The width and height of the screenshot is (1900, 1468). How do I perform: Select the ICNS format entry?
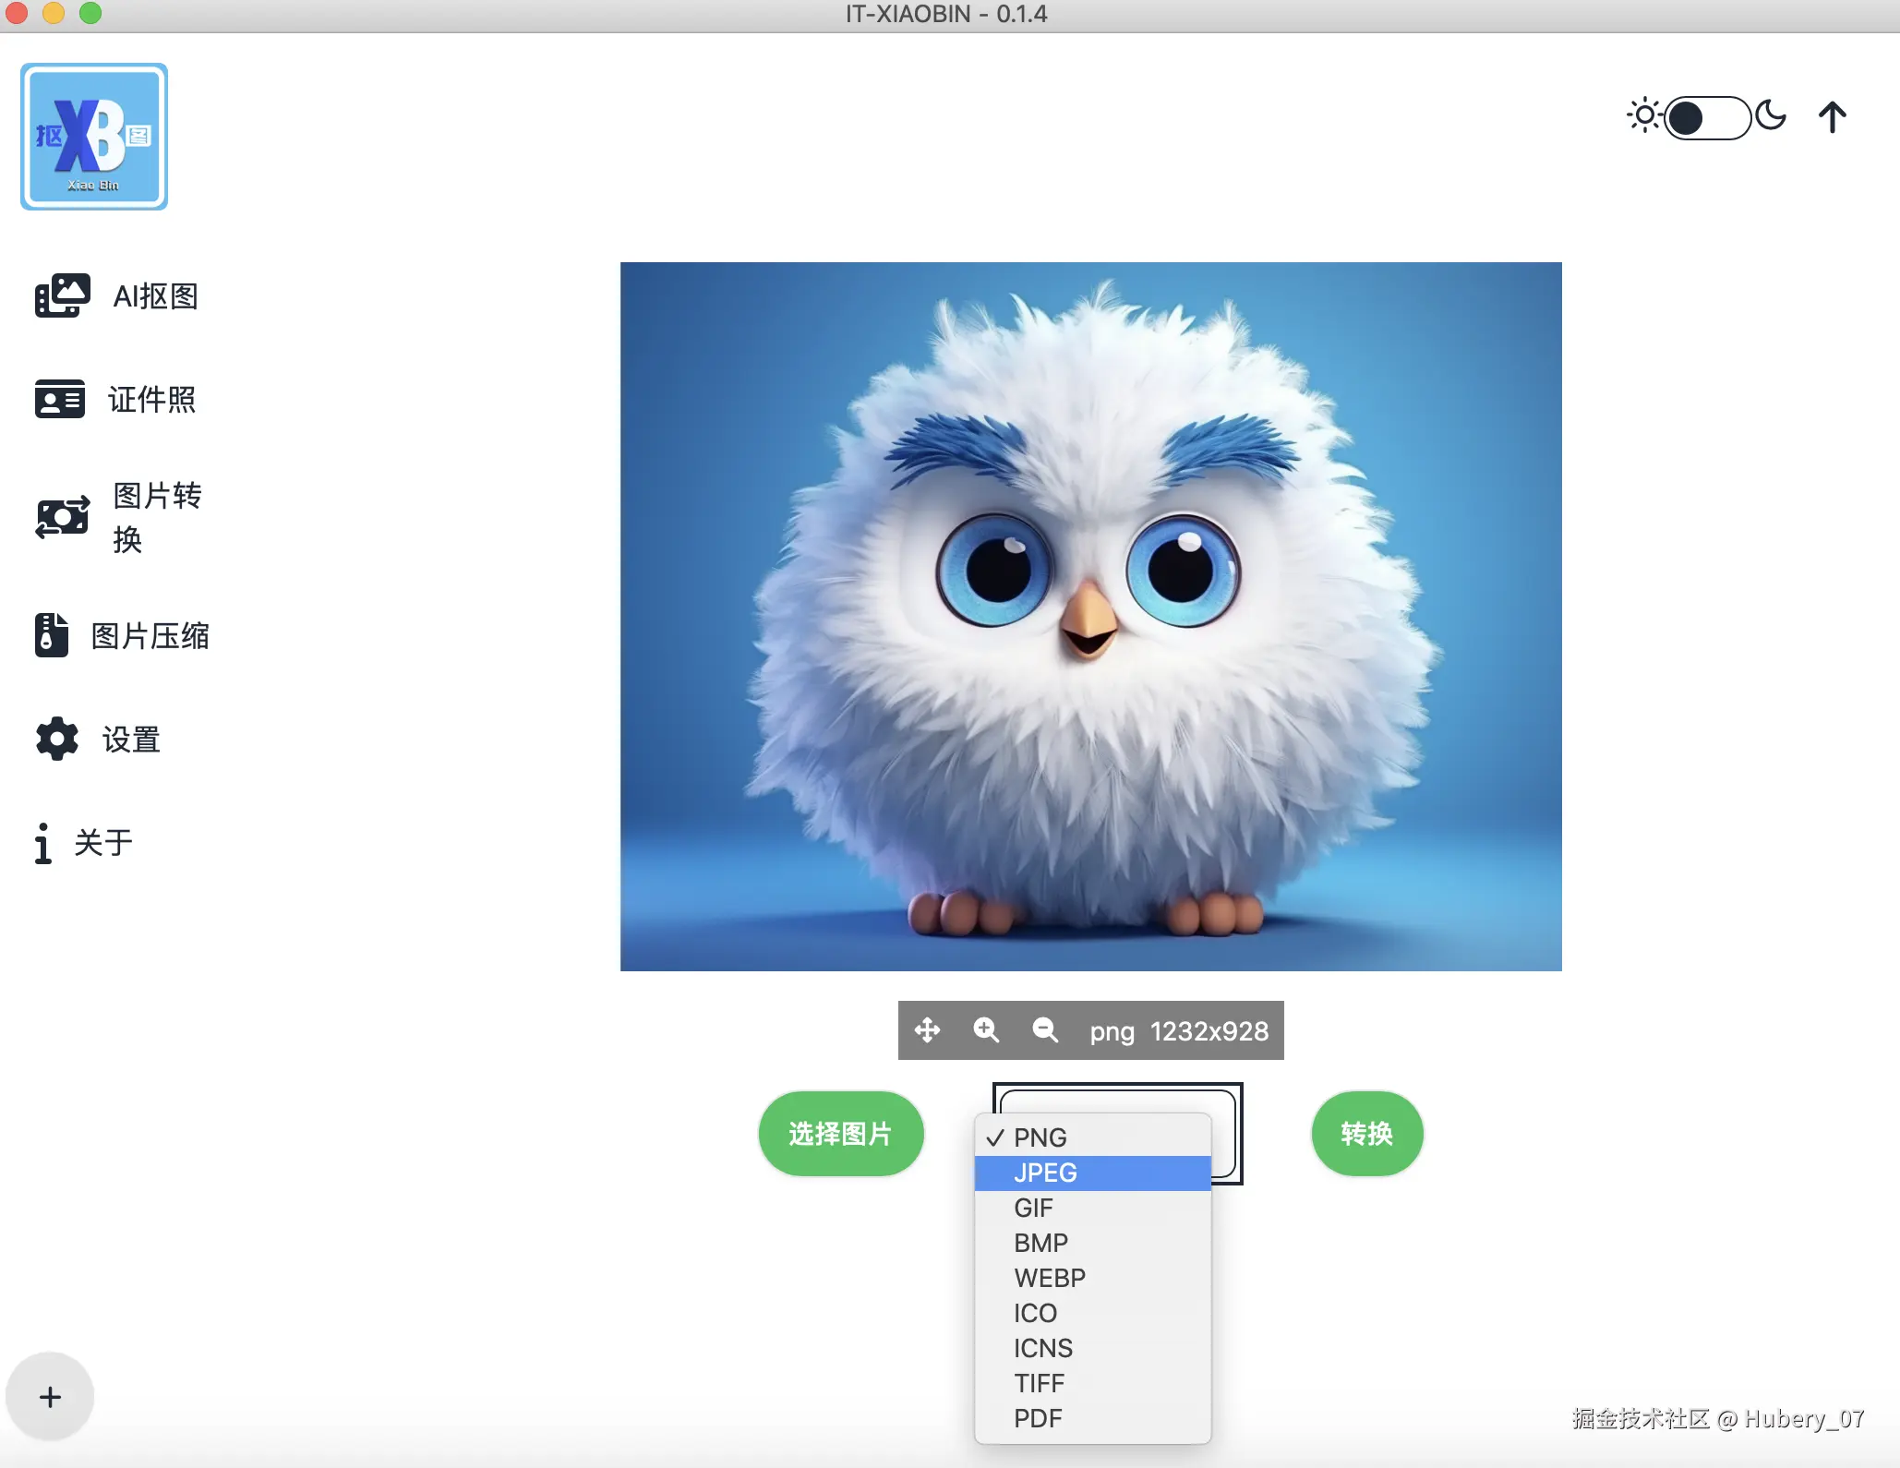click(1043, 1348)
